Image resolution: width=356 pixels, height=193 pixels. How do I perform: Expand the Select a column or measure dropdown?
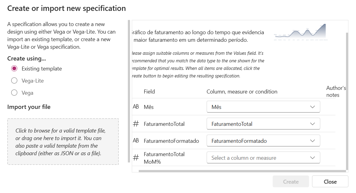[263, 158]
